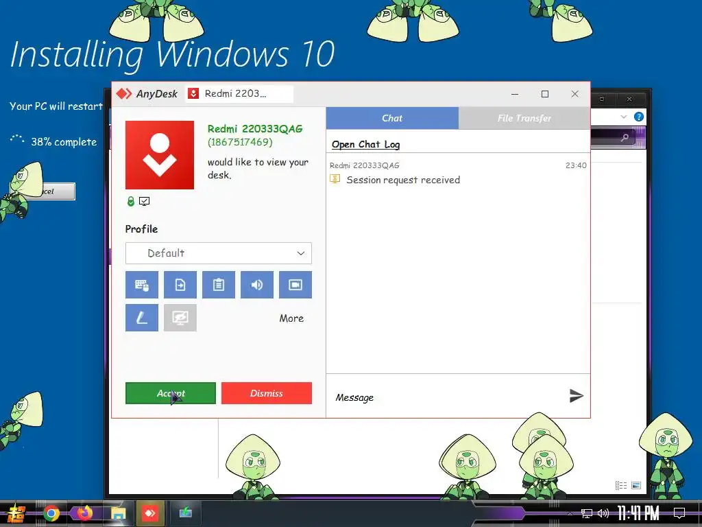The image size is (702, 527).
Task: Select the Redmi 220333QAG name text
Action: click(255, 129)
